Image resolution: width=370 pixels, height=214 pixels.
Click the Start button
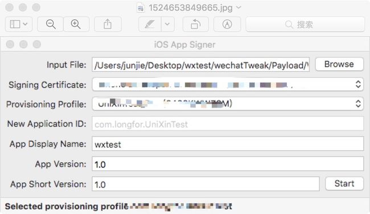344,184
